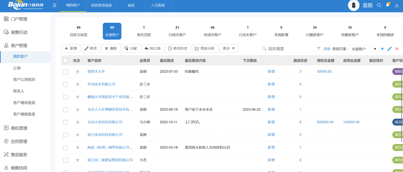The height and width of the screenshot is (172, 403).
Task: Open the notification bell icon
Action: point(388,5)
